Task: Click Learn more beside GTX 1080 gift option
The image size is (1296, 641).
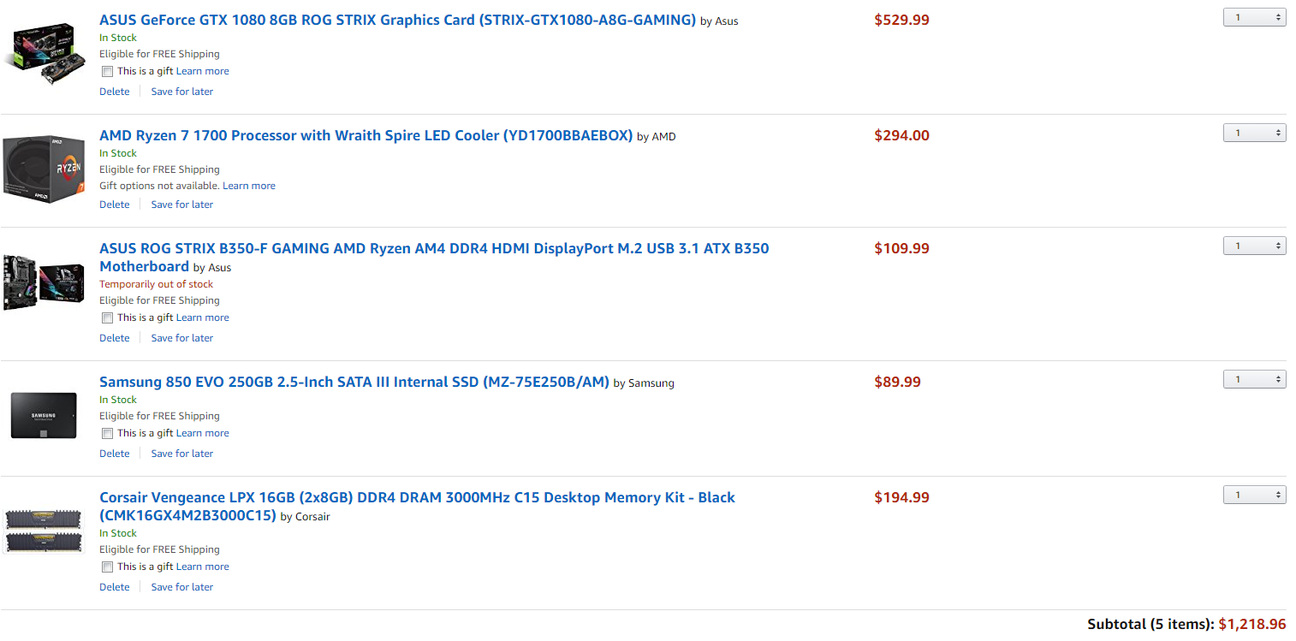Action: pyautogui.click(x=203, y=71)
